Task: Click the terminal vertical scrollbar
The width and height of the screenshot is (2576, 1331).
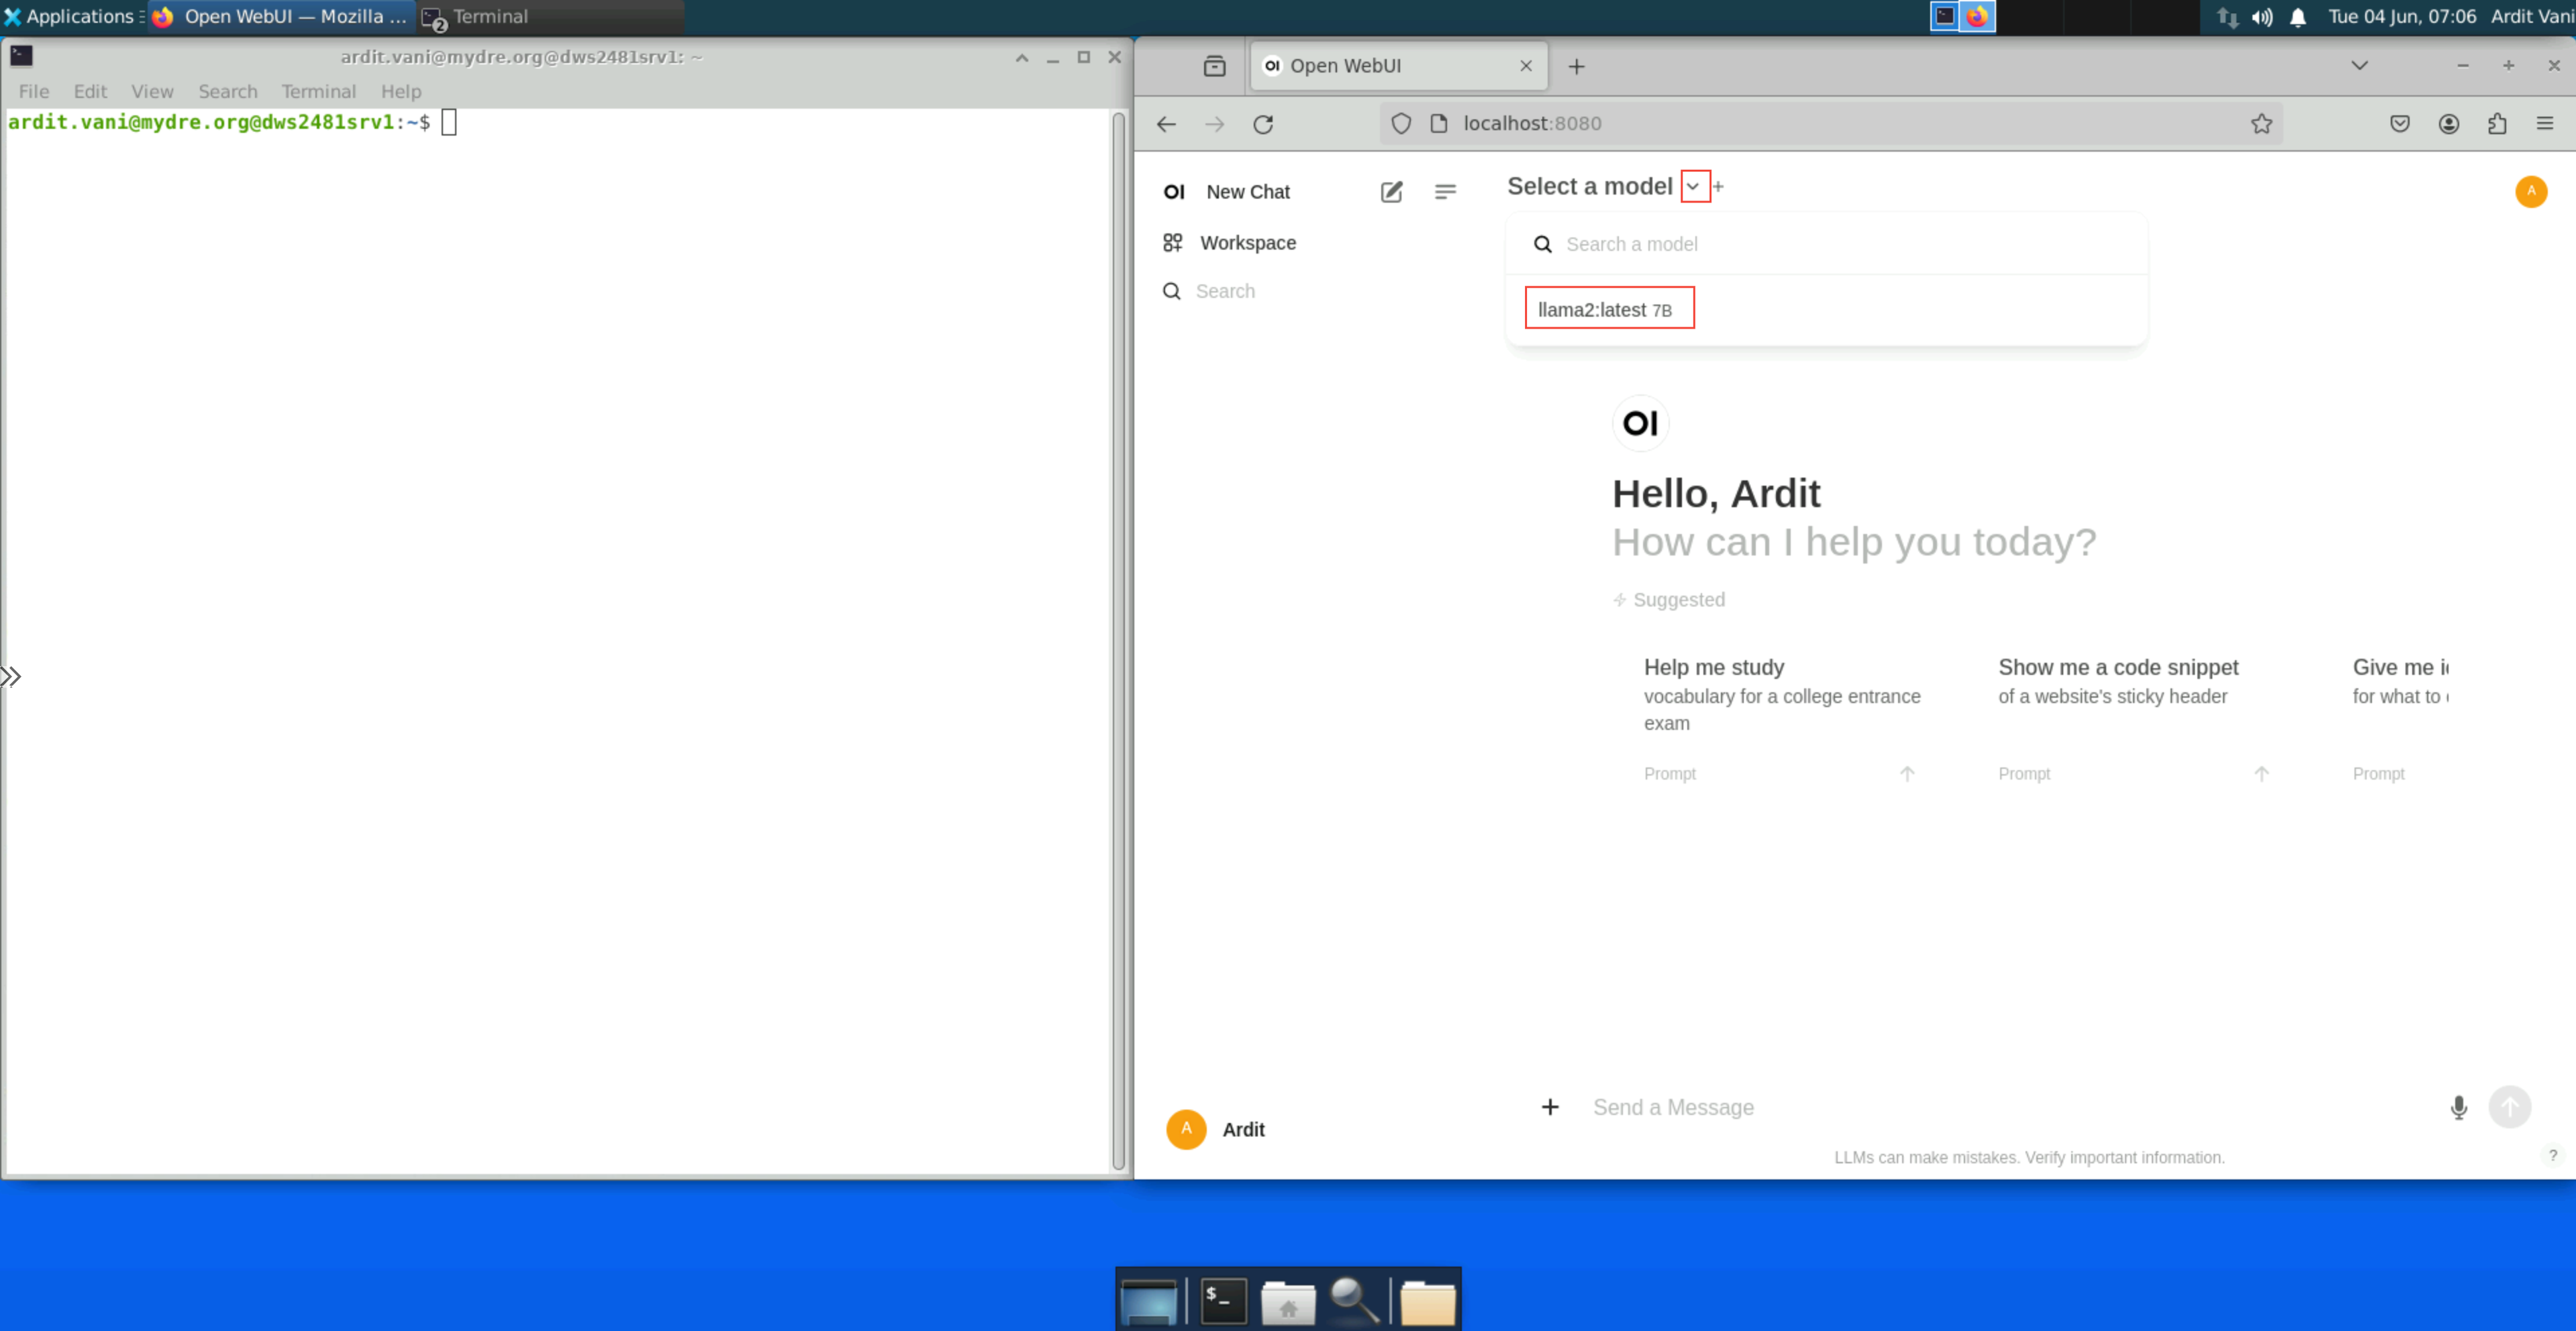Action: click(x=1118, y=639)
